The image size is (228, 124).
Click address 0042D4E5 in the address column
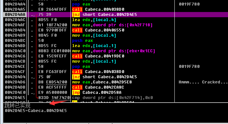tap(15, 98)
